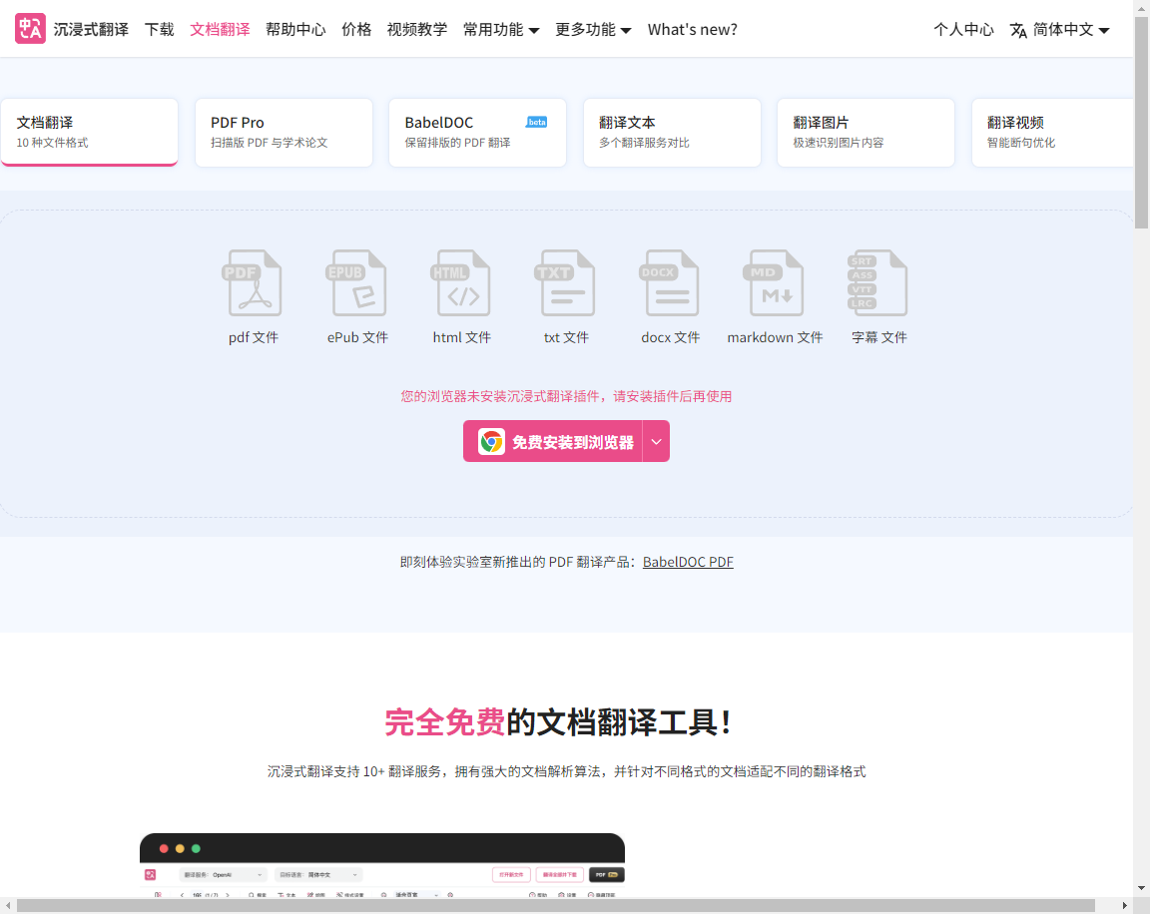Select the txt 文件 file icon
Screen dimensions: 1150x914
coord(565,283)
